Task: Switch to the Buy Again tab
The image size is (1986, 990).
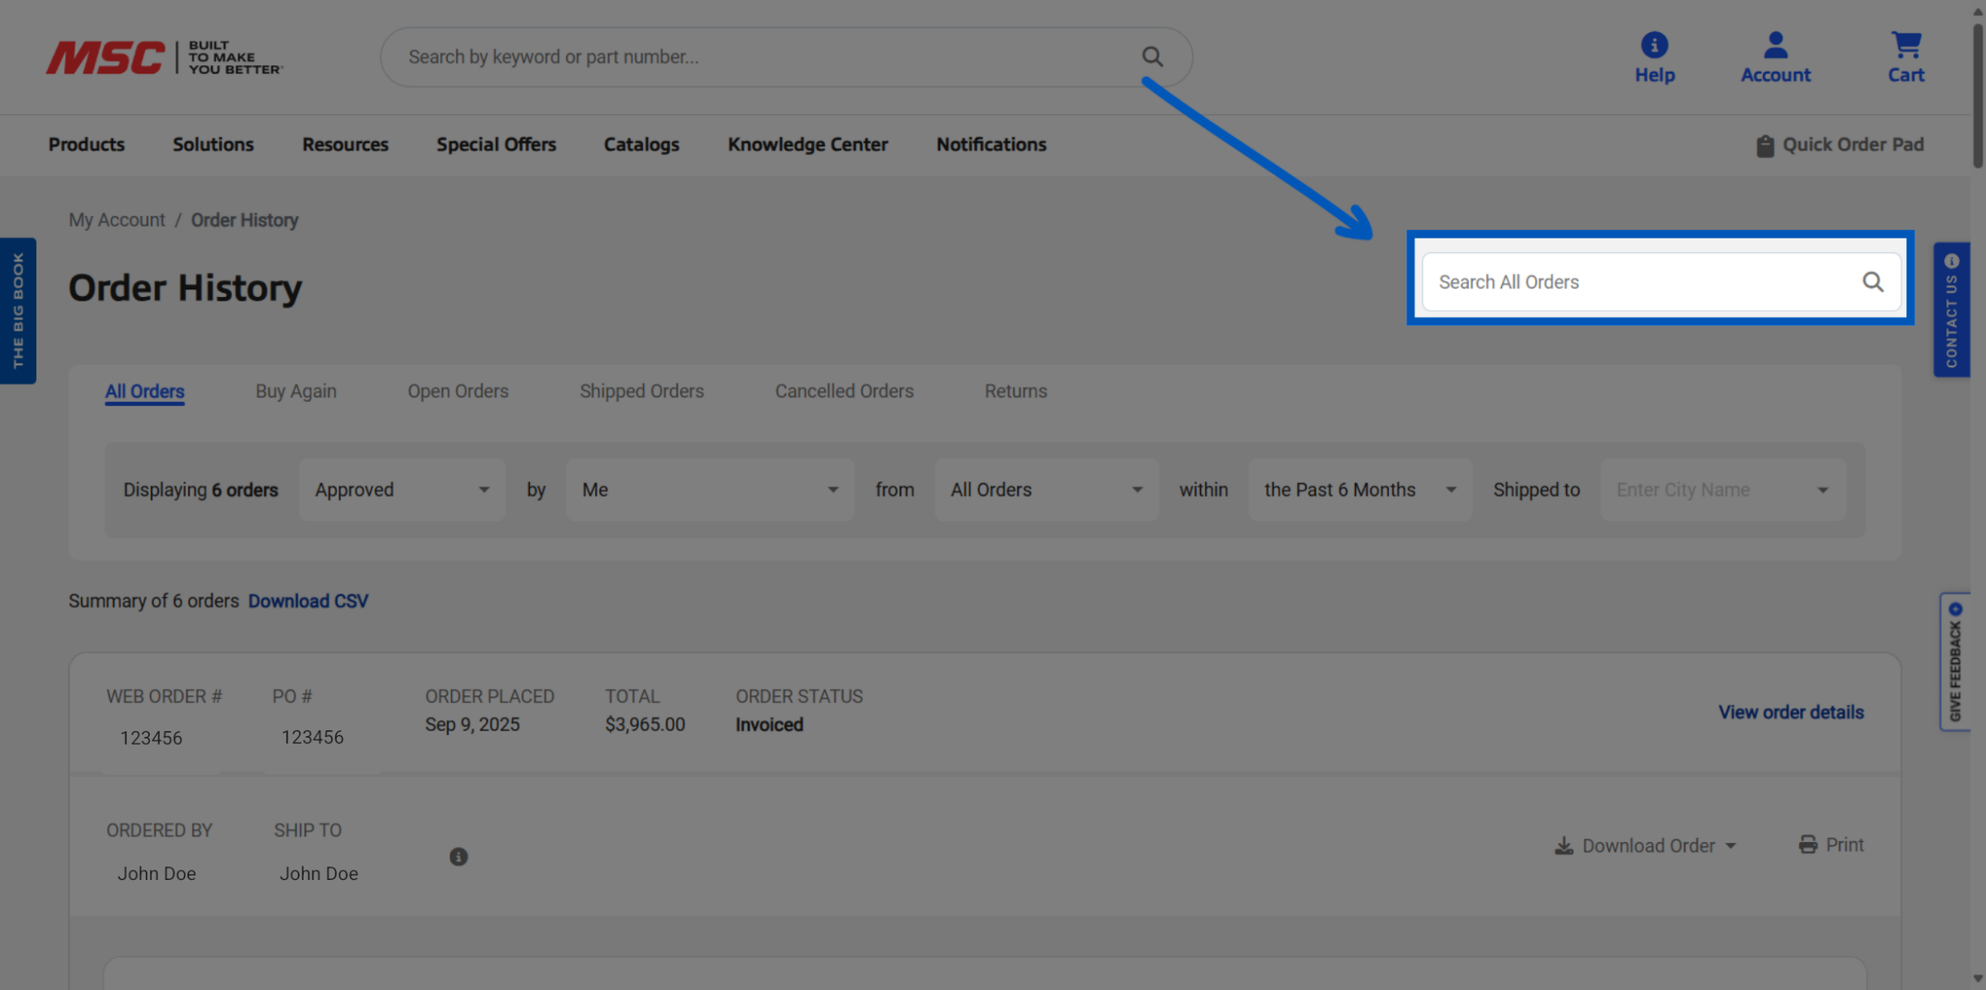Action: click(296, 391)
